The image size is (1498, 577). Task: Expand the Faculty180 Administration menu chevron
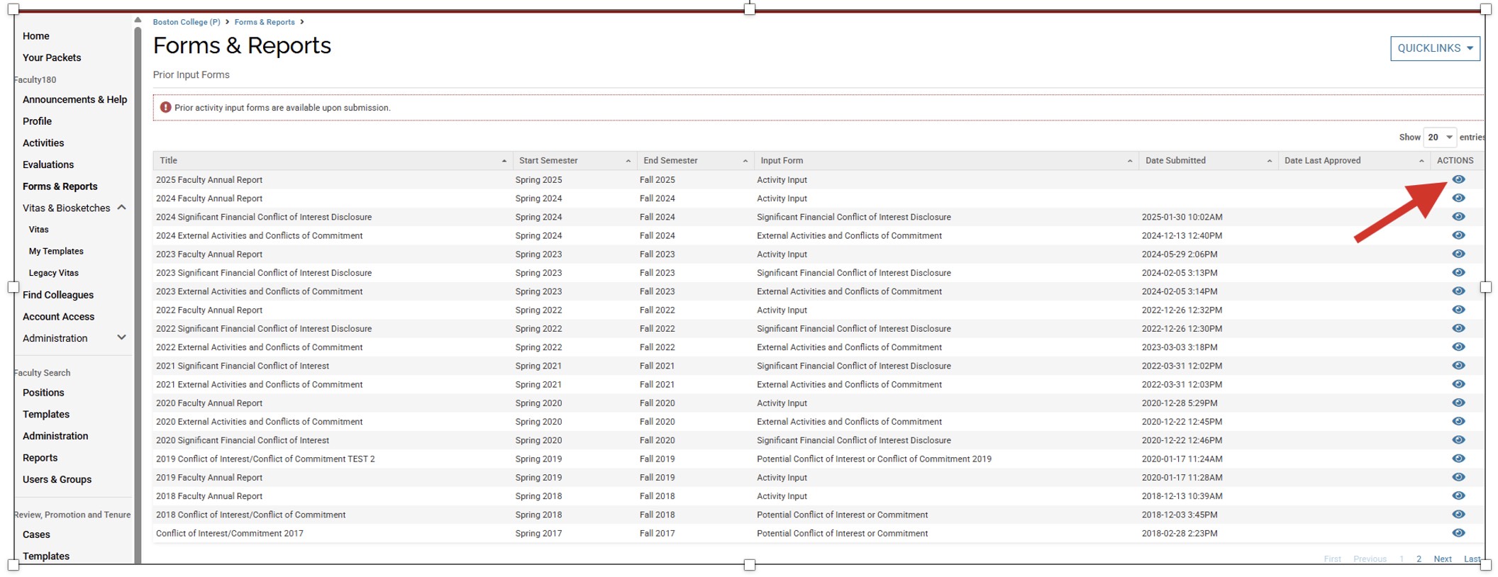121,337
